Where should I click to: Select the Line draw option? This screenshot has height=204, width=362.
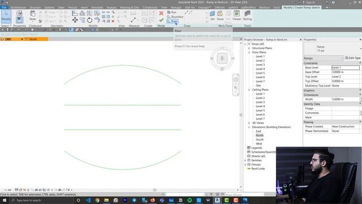(x=187, y=12)
